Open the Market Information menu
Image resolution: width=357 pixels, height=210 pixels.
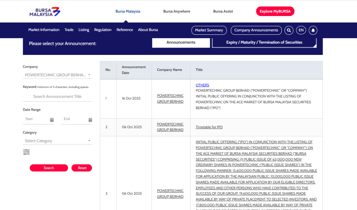[x=44, y=30]
